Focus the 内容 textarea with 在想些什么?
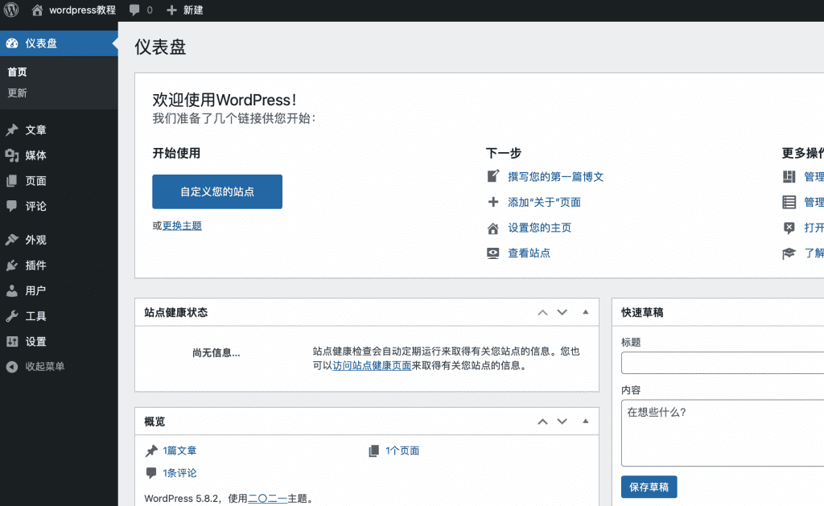The image size is (824, 506). point(723,433)
